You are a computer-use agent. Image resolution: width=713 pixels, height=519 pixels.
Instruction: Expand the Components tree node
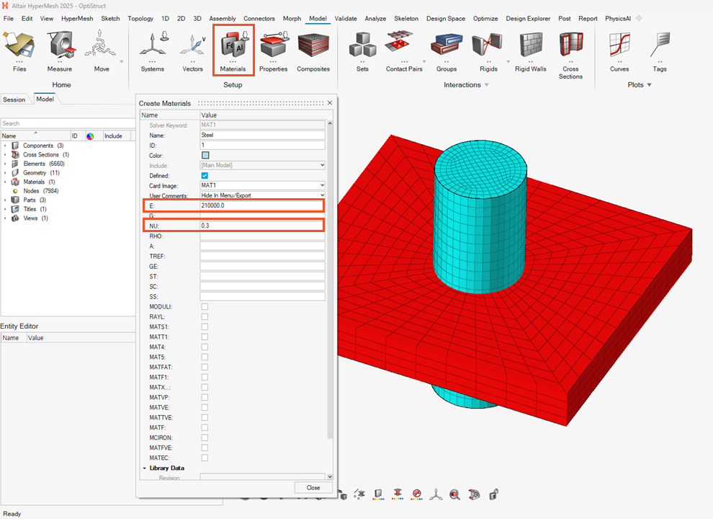point(5,146)
